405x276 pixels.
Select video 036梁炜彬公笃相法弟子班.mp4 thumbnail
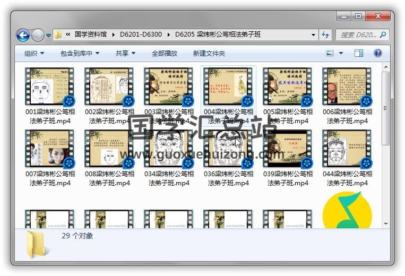pyautogui.click(x=228, y=149)
